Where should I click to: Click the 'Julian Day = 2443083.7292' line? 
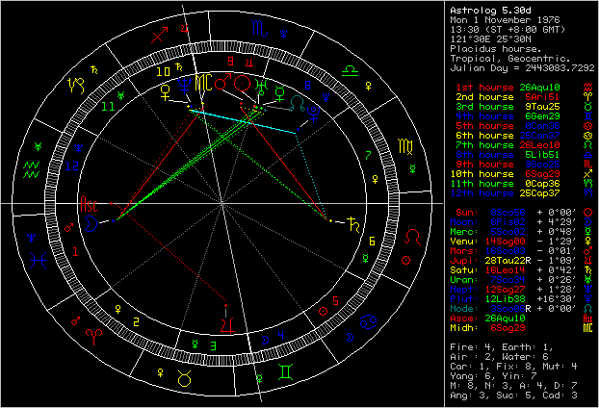[x=522, y=68]
